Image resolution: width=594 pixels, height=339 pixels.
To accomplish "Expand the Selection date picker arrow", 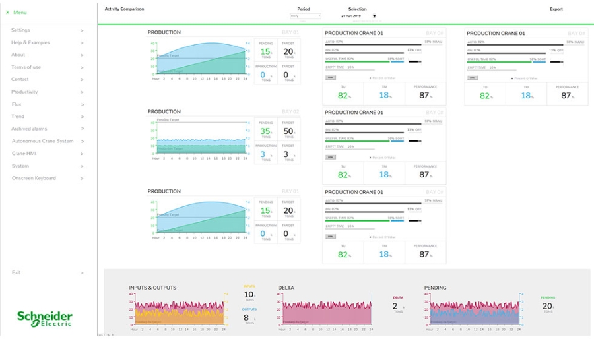I will [374, 16].
